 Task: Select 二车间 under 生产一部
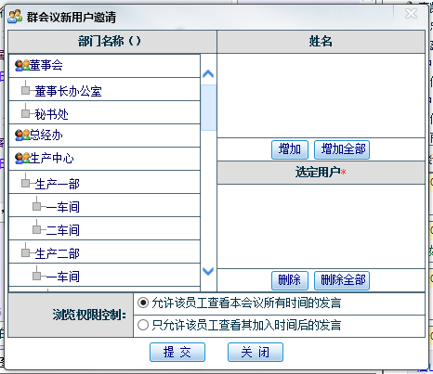pos(63,230)
